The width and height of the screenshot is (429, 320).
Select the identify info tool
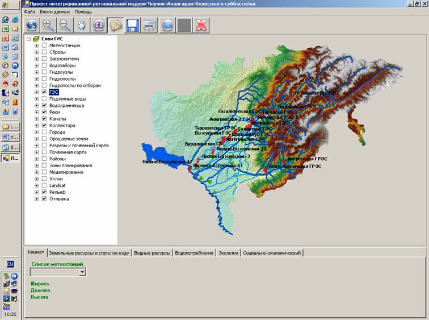[99, 25]
